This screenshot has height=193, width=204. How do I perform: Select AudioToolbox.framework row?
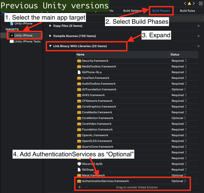[137, 84]
